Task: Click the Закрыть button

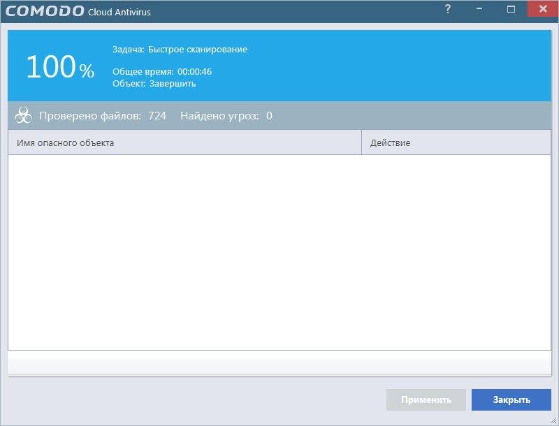Action: 511,399
